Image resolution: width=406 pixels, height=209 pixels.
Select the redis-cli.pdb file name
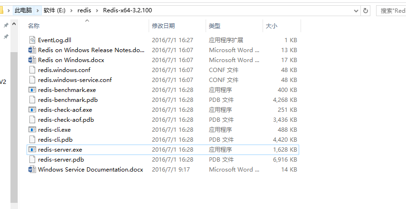tap(55, 139)
